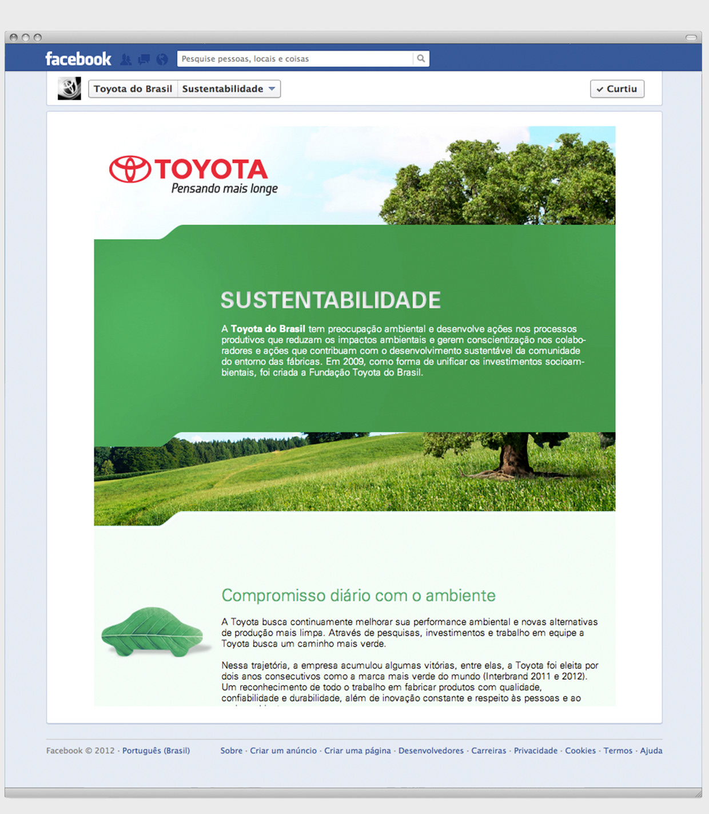Change language via Português (Brasil) link
The height and width of the screenshot is (814, 709).
click(156, 751)
